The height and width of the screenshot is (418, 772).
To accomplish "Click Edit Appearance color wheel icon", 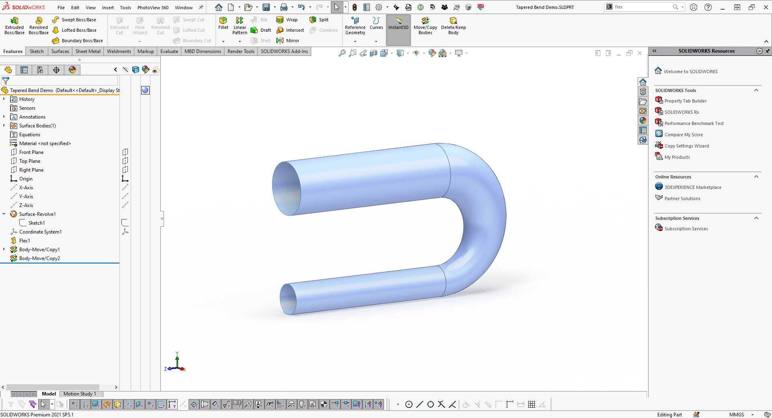I will tap(432, 53).
